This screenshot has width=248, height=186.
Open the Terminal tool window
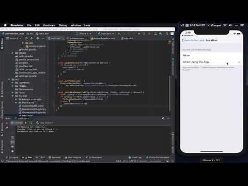pyautogui.click(x=55, y=158)
